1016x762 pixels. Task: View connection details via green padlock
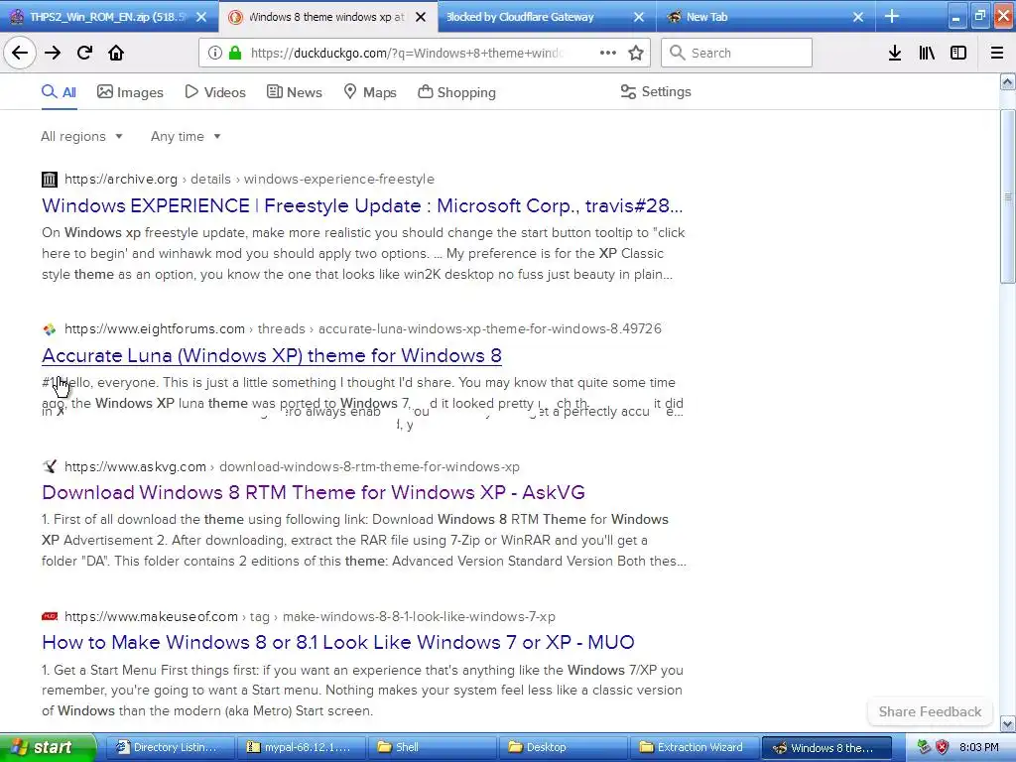[x=234, y=53]
